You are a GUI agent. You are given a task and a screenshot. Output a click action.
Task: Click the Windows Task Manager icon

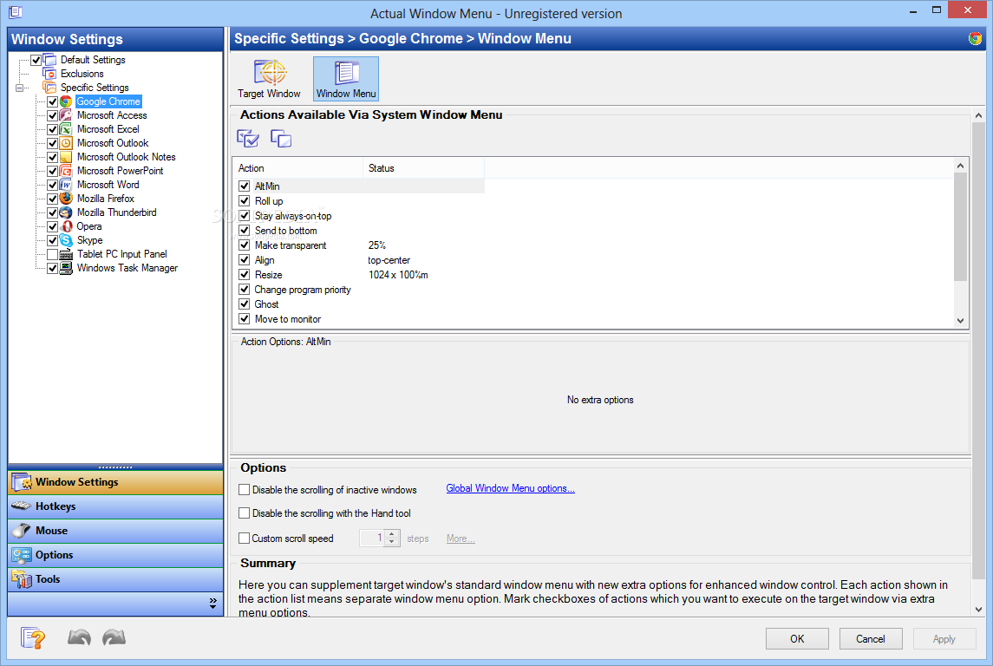point(66,268)
